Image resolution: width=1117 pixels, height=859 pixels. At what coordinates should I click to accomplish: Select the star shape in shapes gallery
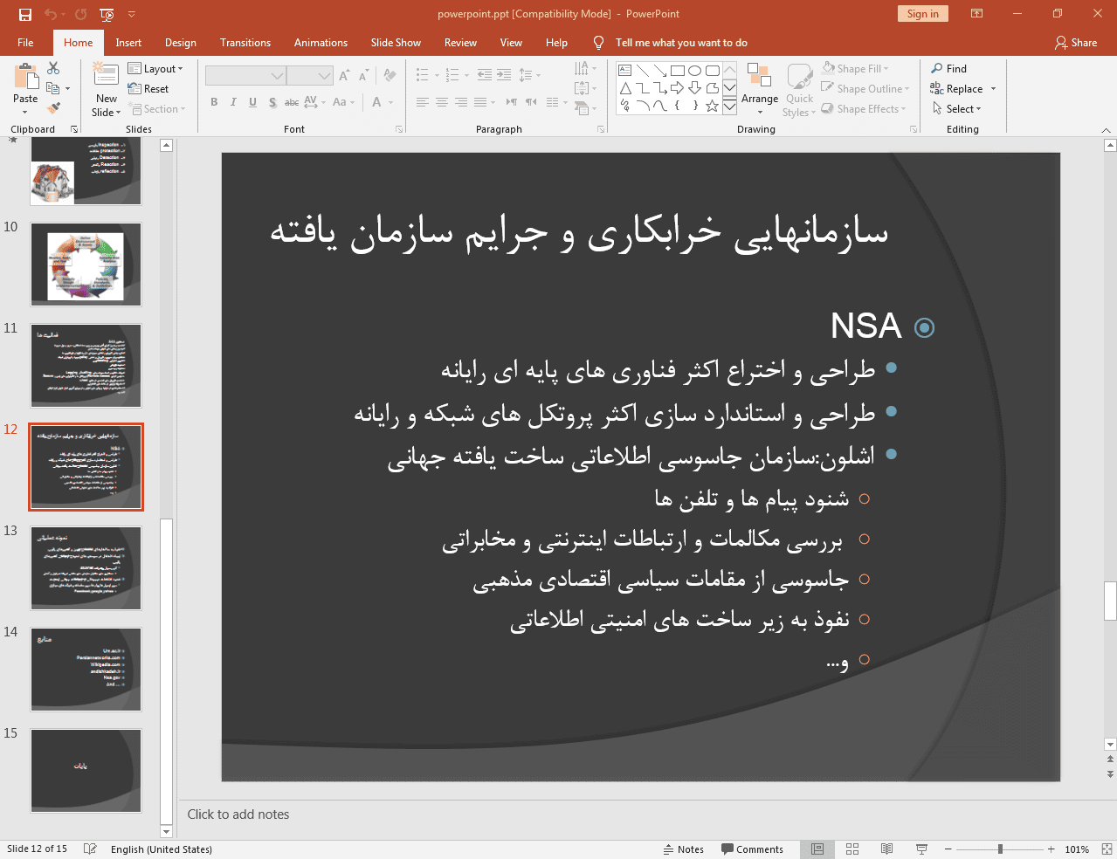point(713,106)
